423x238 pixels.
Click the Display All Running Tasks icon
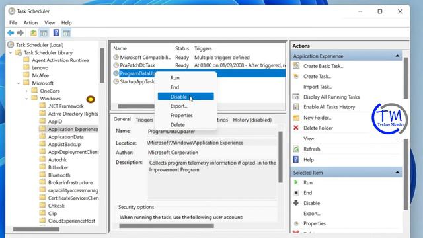pyautogui.click(x=296, y=97)
